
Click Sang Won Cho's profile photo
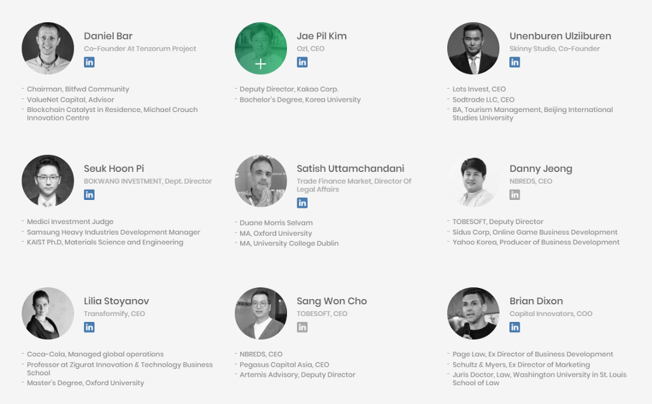(261, 313)
